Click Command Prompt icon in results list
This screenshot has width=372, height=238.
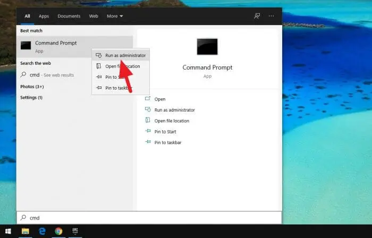pos(26,46)
